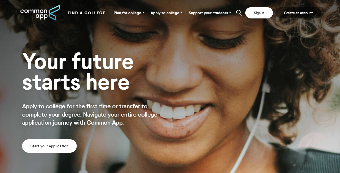Go to FIND A COLLEGE link
This screenshot has height=173, width=340.
pyautogui.click(x=86, y=13)
